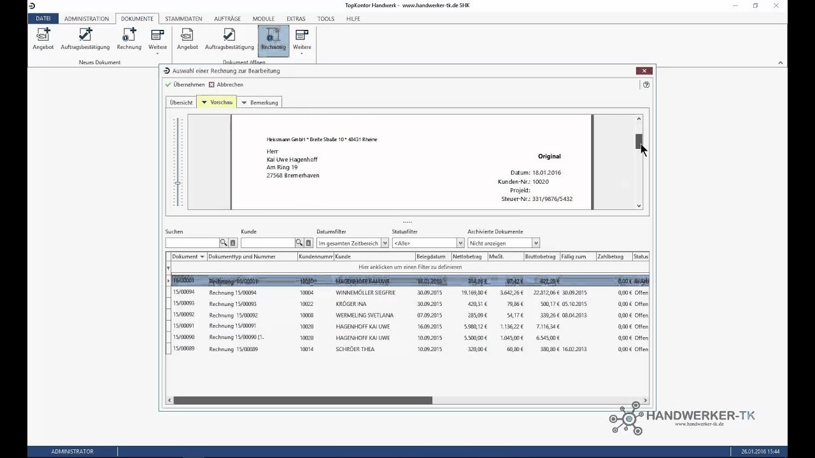This screenshot has height=458, width=815.
Task: Click into the Suchen input field
Action: [192, 243]
